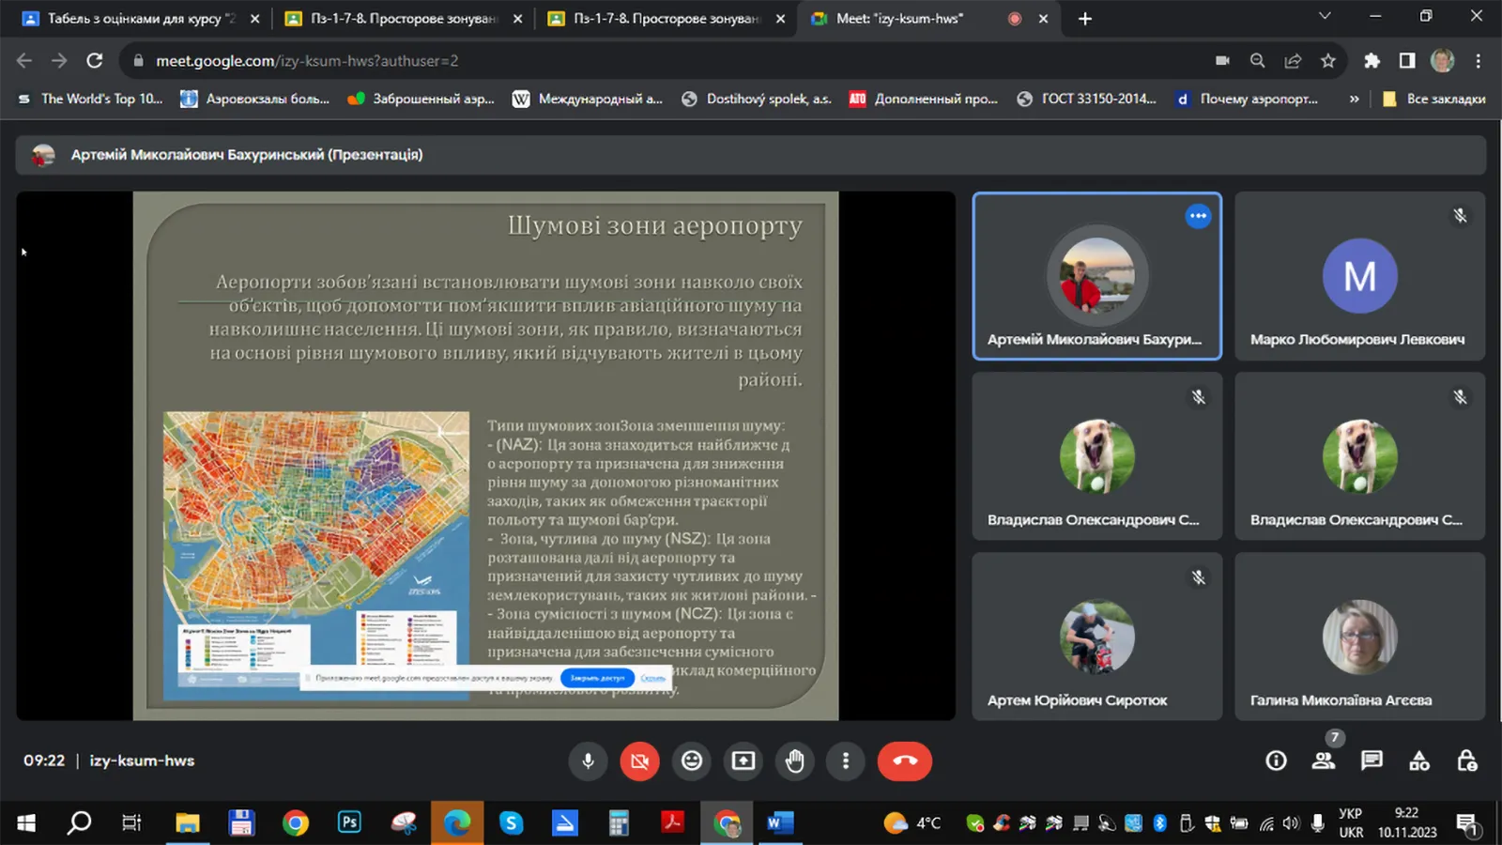The width and height of the screenshot is (1502, 845).
Task: Open emoji reactions in Meet
Action: 692,760
